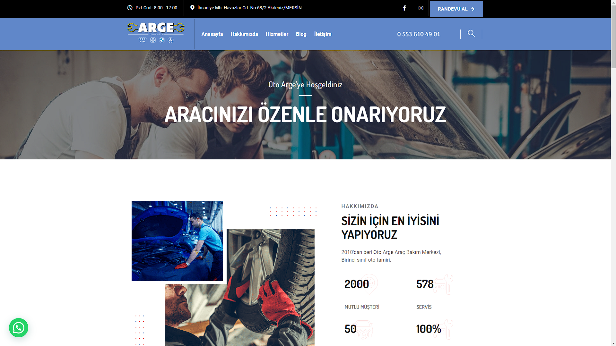Image resolution: width=616 pixels, height=346 pixels.
Task: Click the address text in top bar
Action: (249, 8)
